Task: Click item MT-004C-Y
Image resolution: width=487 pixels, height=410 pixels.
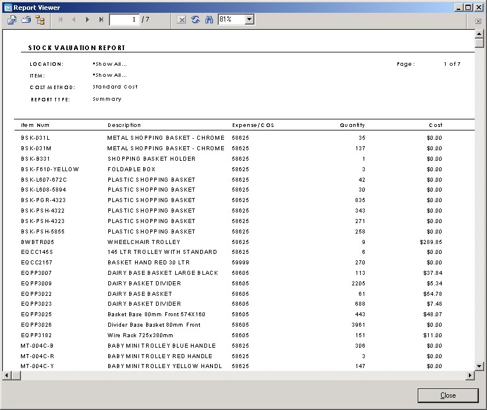Action: pos(37,366)
